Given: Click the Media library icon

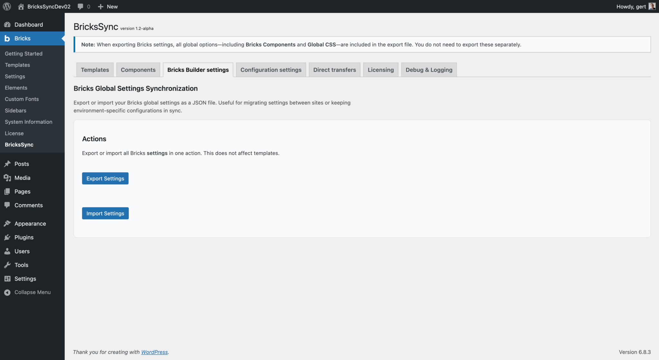Looking at the screenshot, I should tap(8, 178).
